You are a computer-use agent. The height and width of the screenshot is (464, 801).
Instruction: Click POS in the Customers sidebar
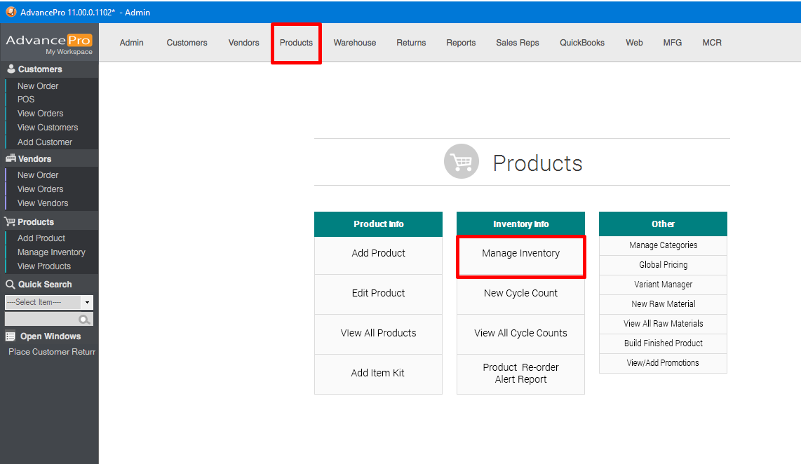coord(26,100)
